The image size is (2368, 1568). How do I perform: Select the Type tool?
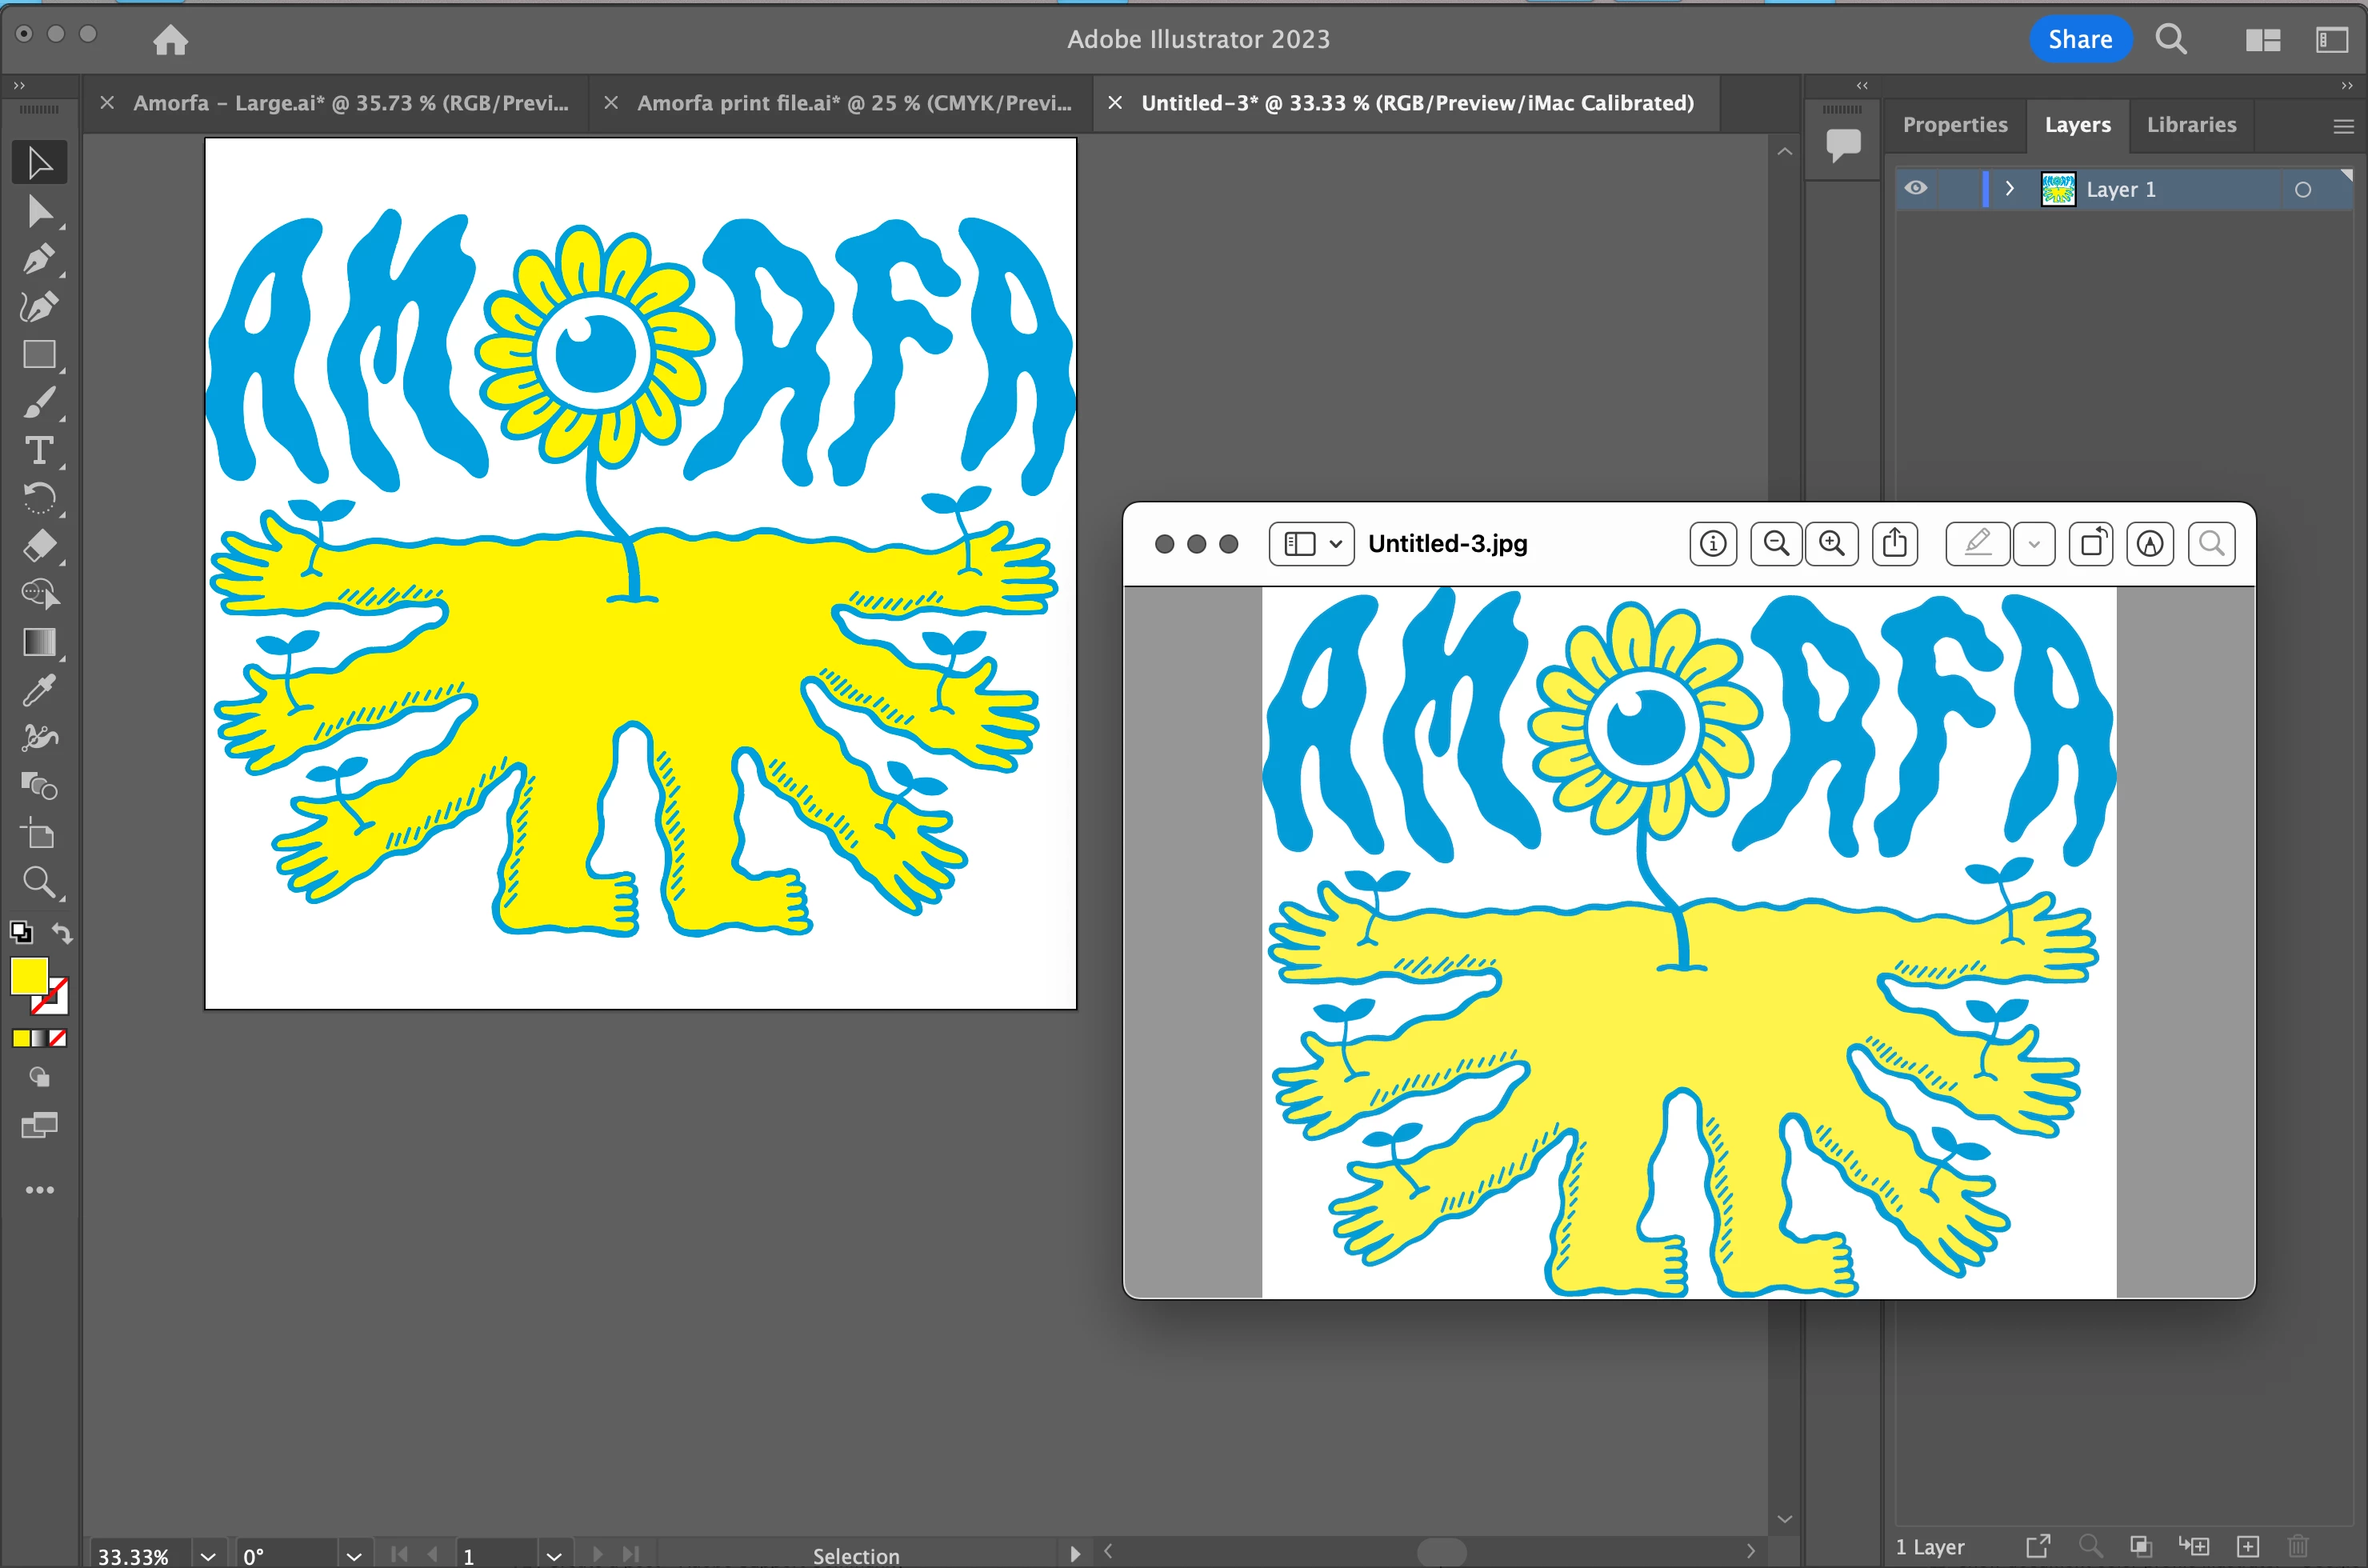pyautogui.click(x=38, y=451)
